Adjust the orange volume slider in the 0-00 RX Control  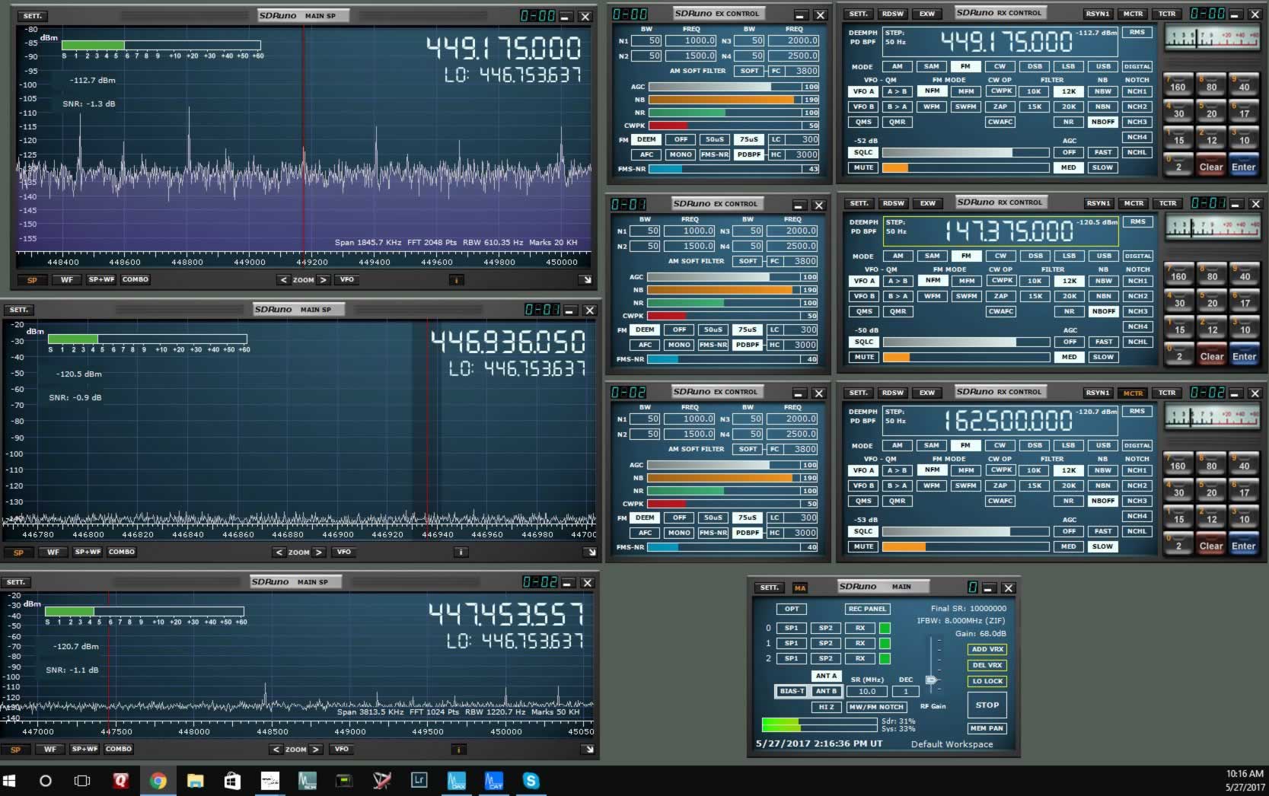(x=967, y=167)
